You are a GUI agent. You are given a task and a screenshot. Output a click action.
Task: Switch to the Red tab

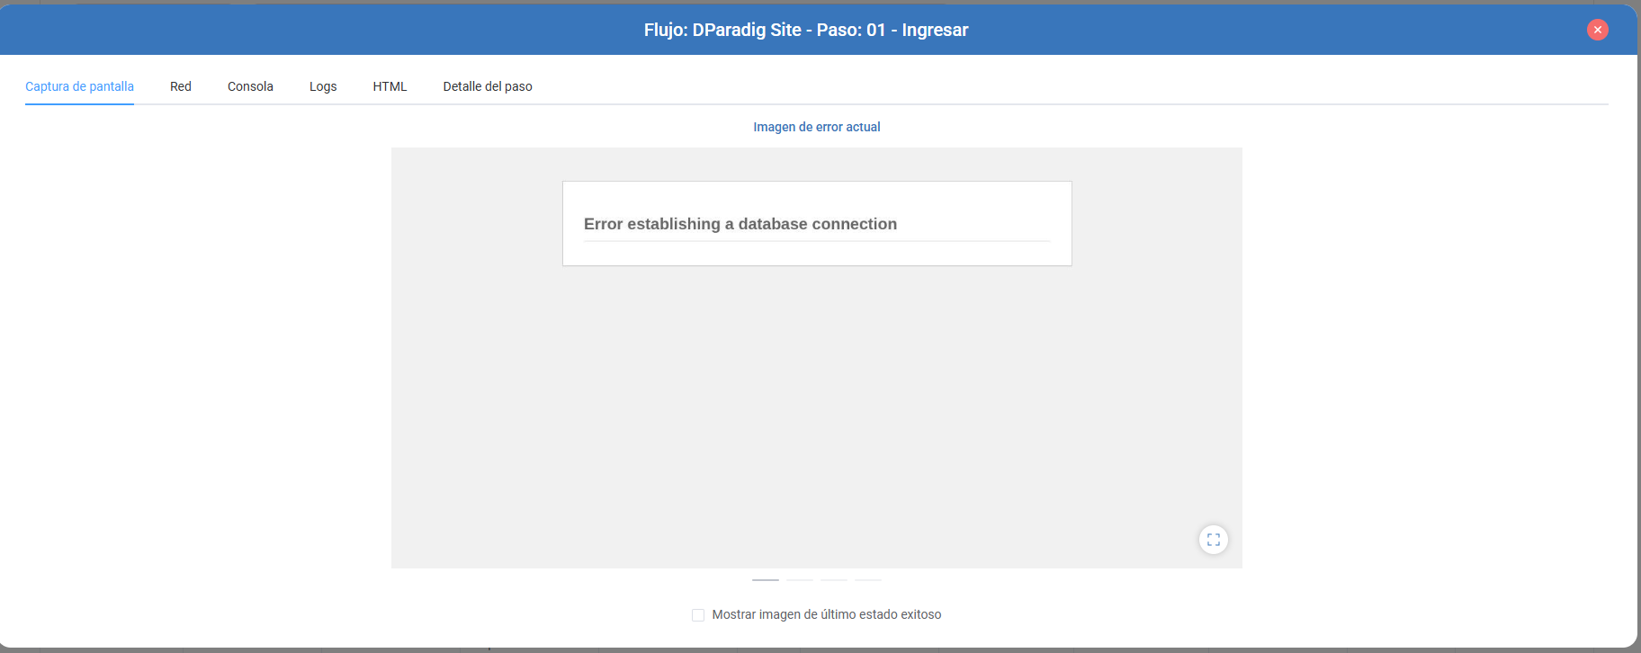181,86
